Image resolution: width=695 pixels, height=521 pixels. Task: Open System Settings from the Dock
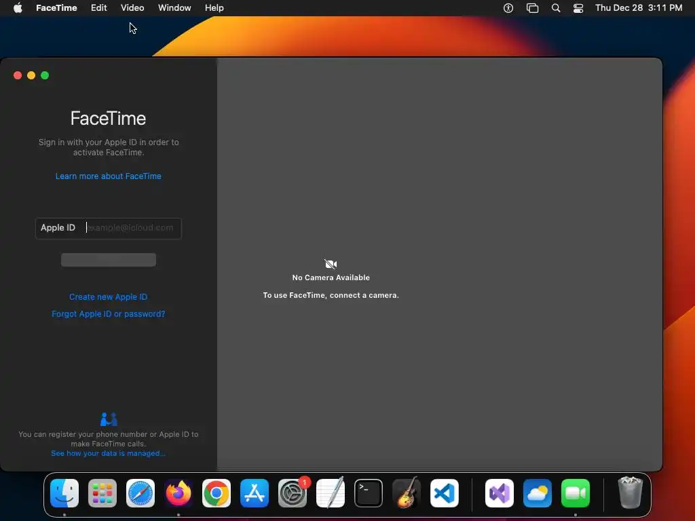[293, 493]
